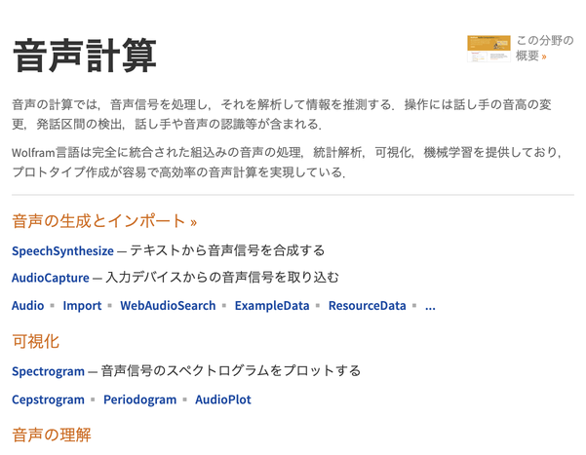Open the Import function link
586x455 pixels.
[x=82, y=306]
